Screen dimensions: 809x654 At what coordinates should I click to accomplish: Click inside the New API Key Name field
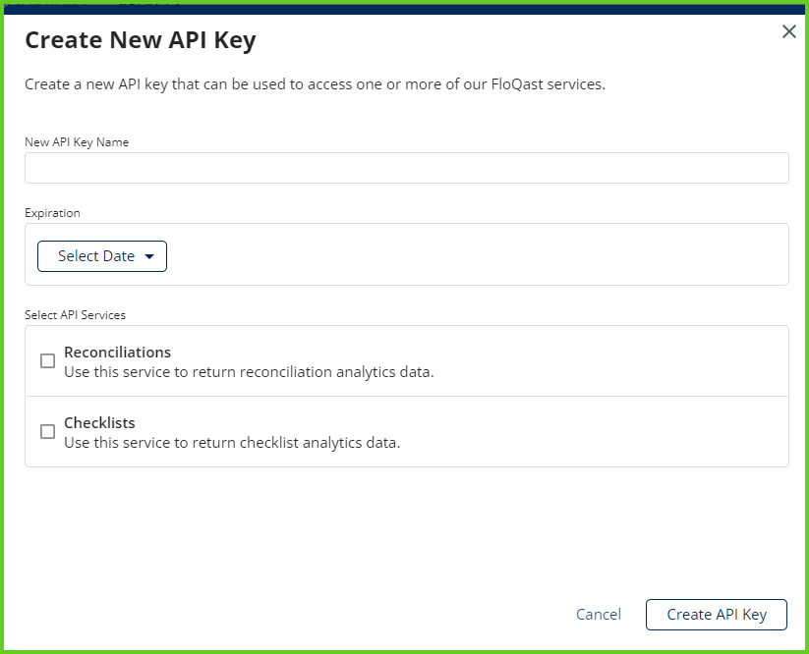point(406,167)
